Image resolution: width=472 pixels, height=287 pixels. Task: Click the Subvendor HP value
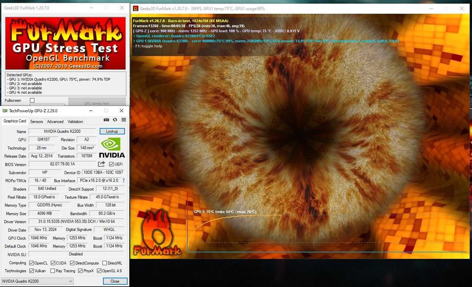(45, 172)
